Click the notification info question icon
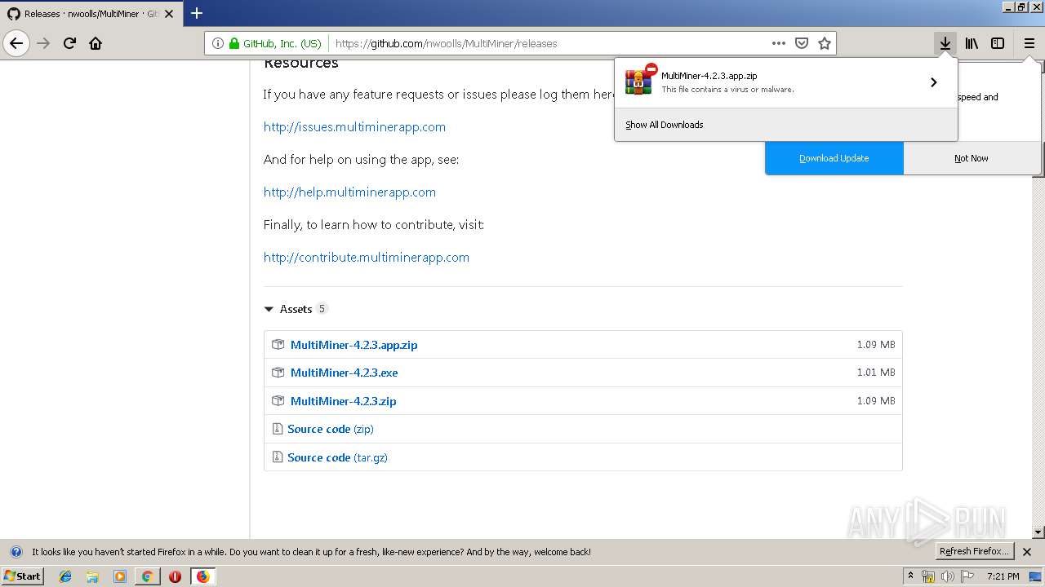Viewport: 1045px width, 587px height. pos(16,552)
